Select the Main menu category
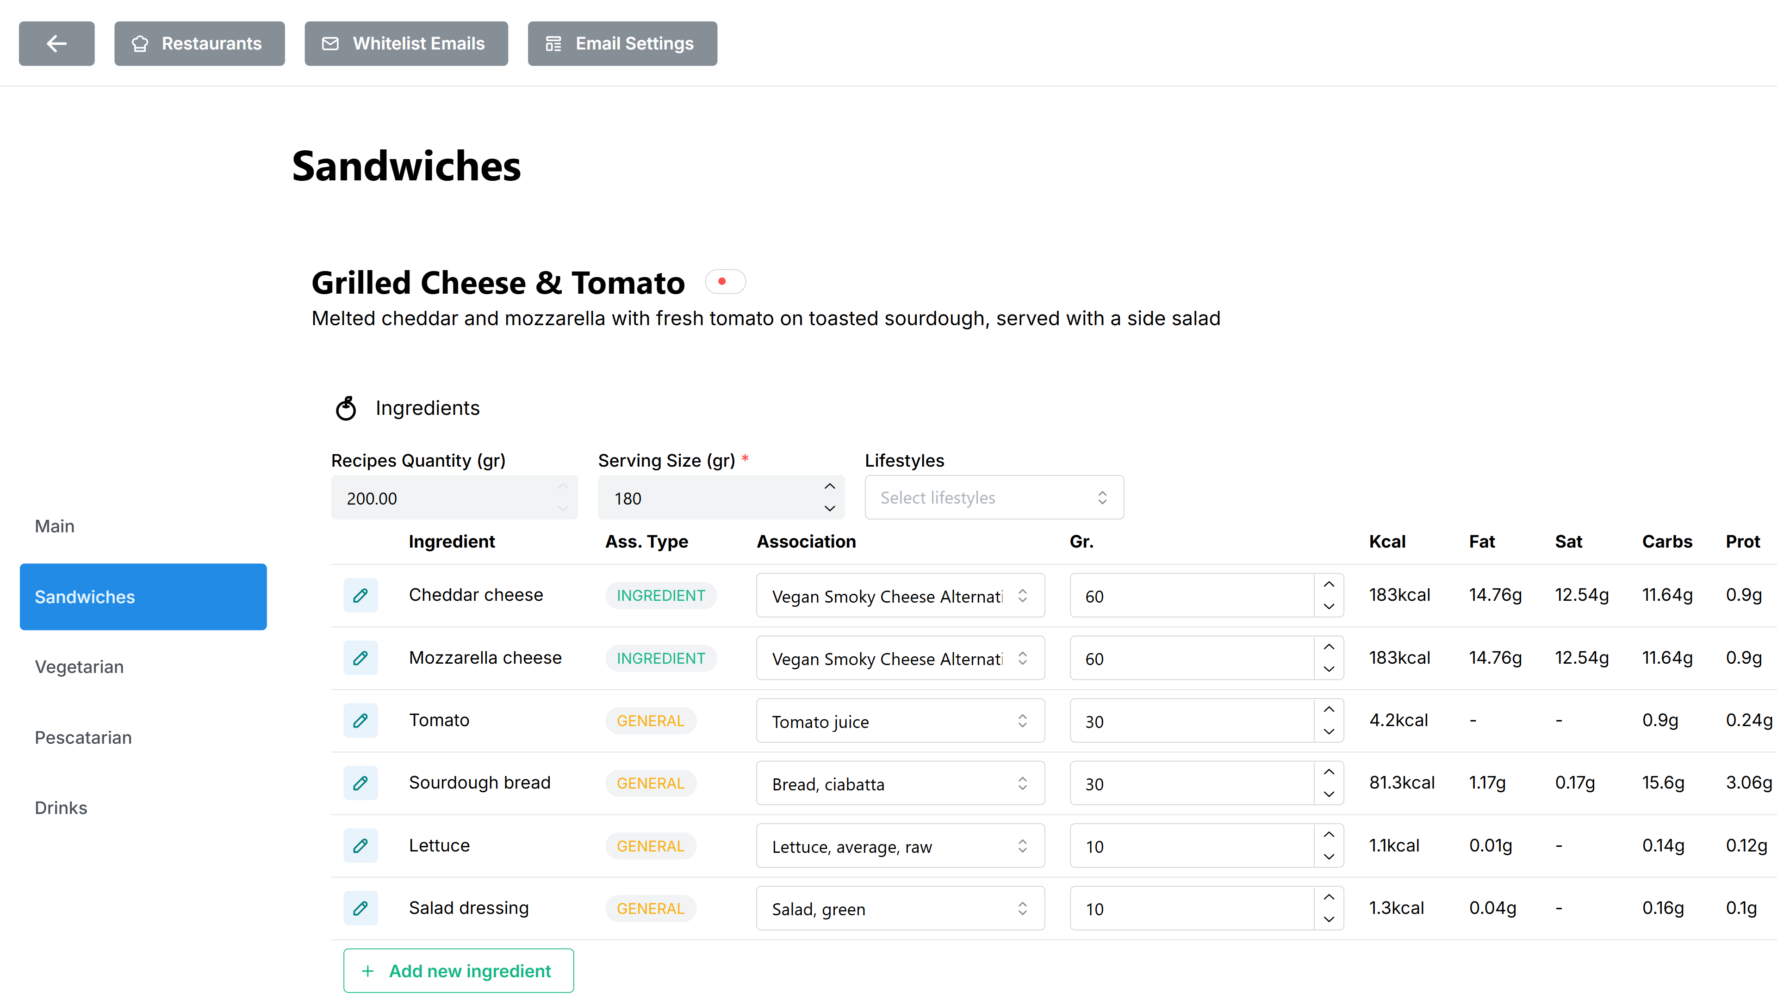This screenshot has height=999, width=1777. pos(143,526)
